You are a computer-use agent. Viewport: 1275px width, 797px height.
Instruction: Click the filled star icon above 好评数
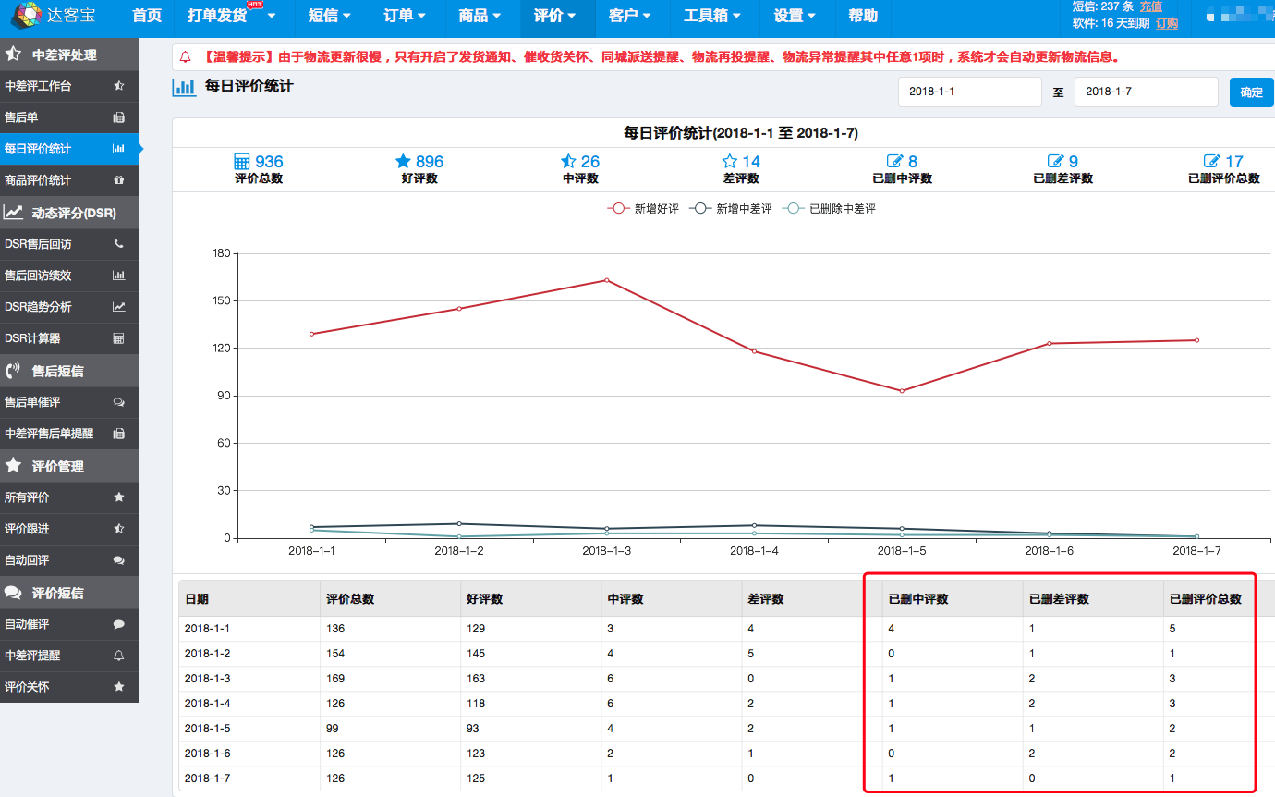tap(403, 162)
